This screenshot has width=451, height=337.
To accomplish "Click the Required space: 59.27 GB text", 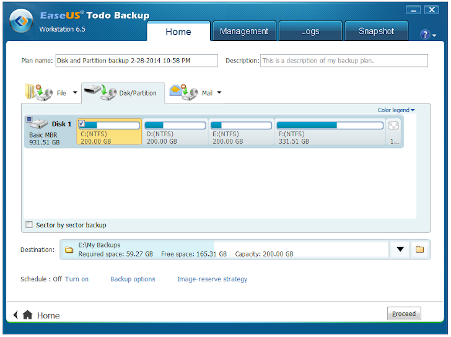I will (x=116, y=254).
